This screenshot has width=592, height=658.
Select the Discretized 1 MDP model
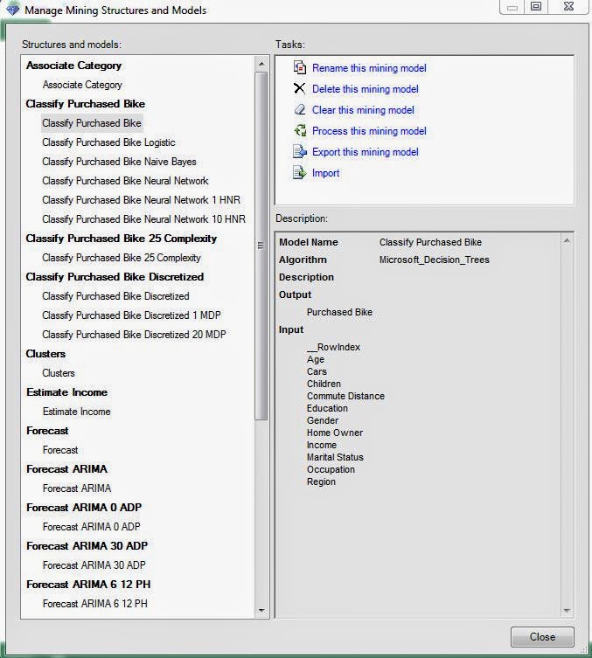tap(131, 315)
